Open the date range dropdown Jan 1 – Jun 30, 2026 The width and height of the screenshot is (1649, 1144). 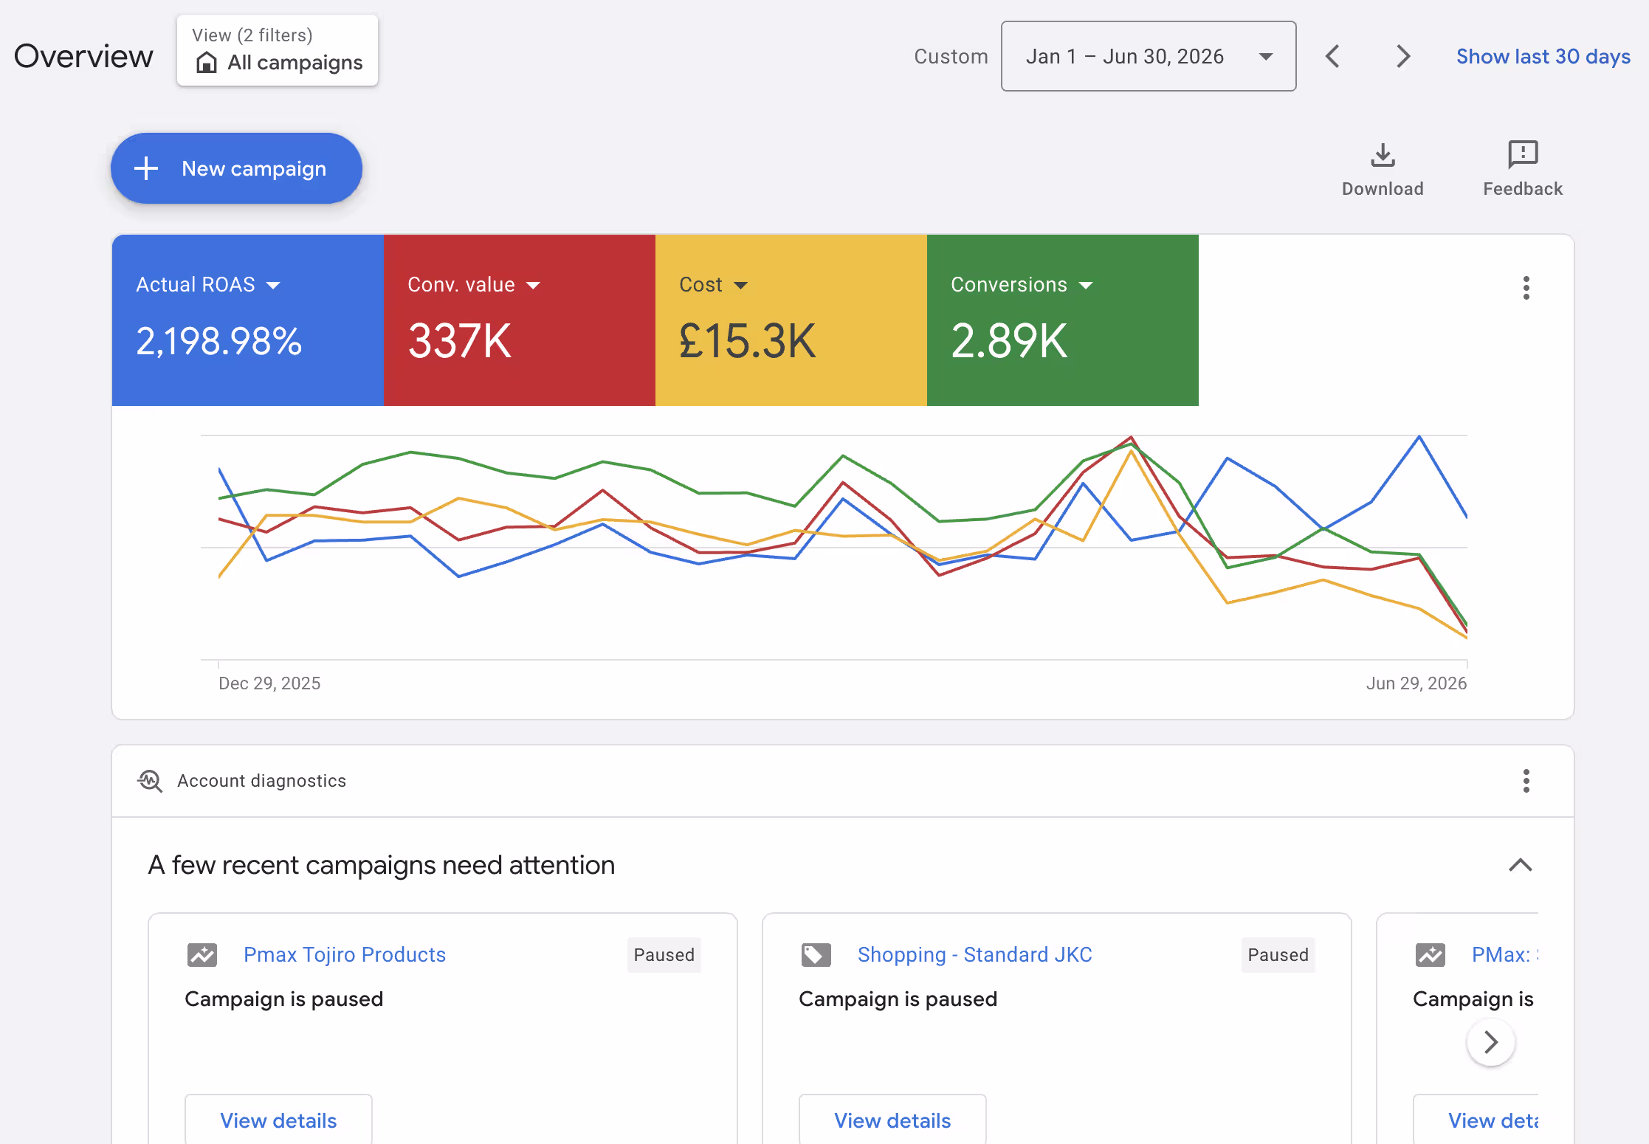(1148, 56)
